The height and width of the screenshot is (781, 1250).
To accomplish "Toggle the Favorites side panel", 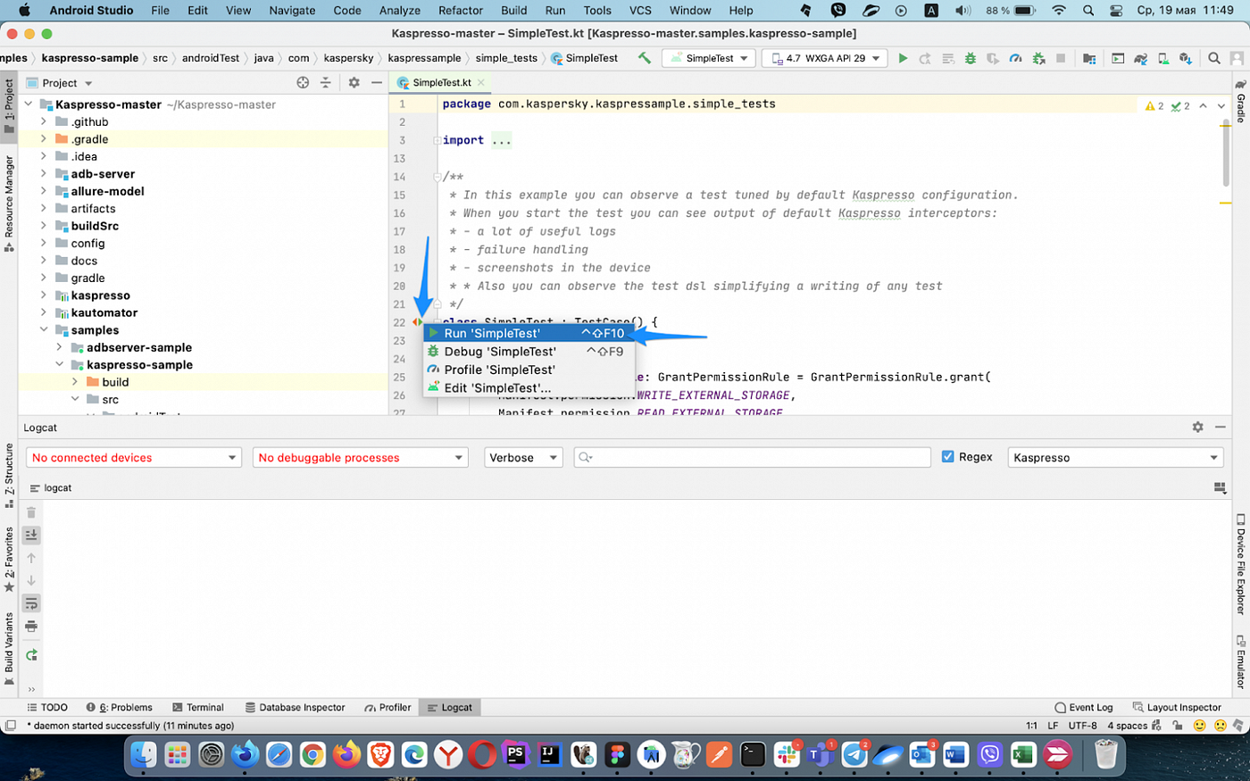I will coord(9,560).
